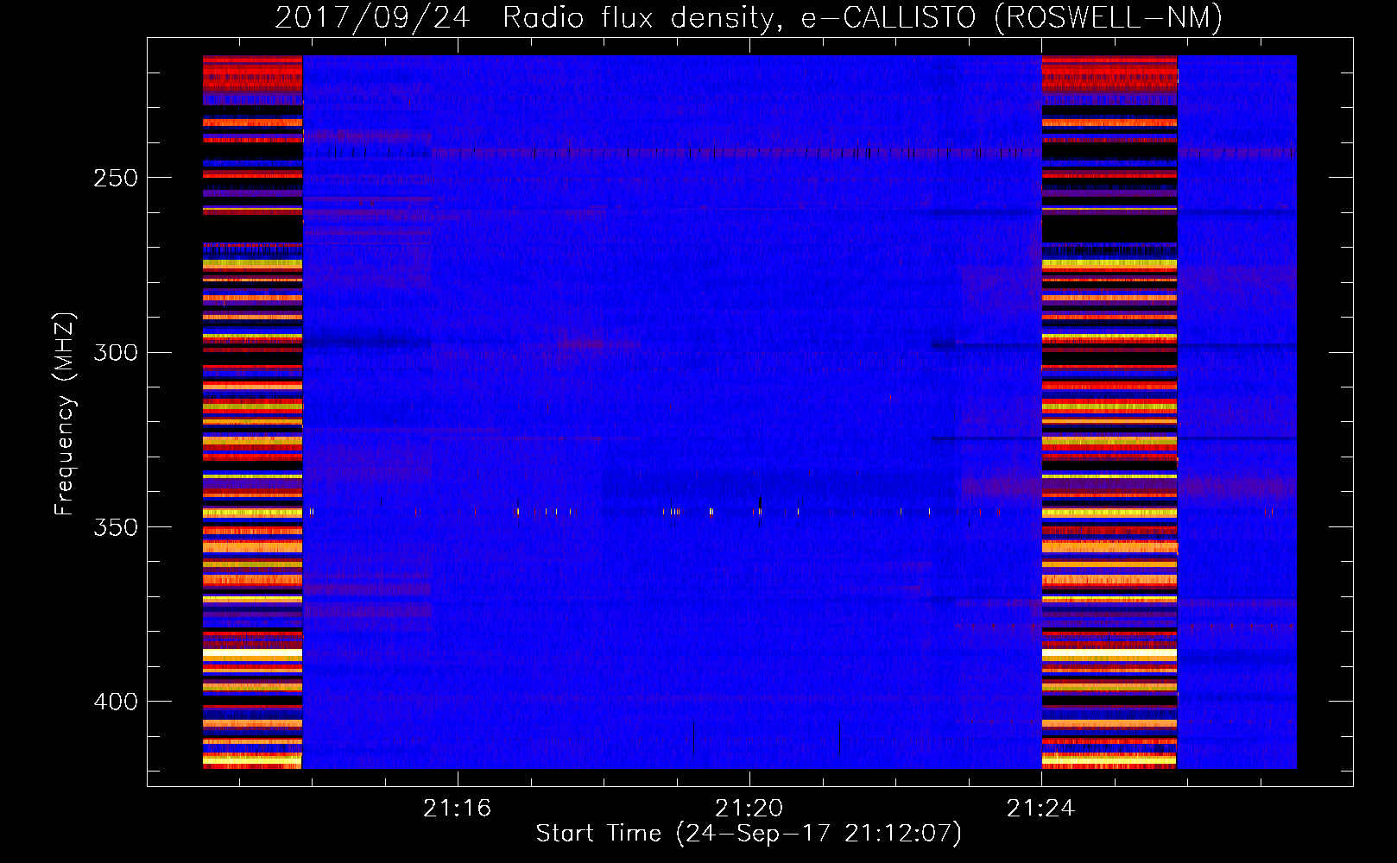The height and width of the screenshot is (863, 1397).
Task: Click the 300 frequency tick label
Action: [x=116, y=352]
